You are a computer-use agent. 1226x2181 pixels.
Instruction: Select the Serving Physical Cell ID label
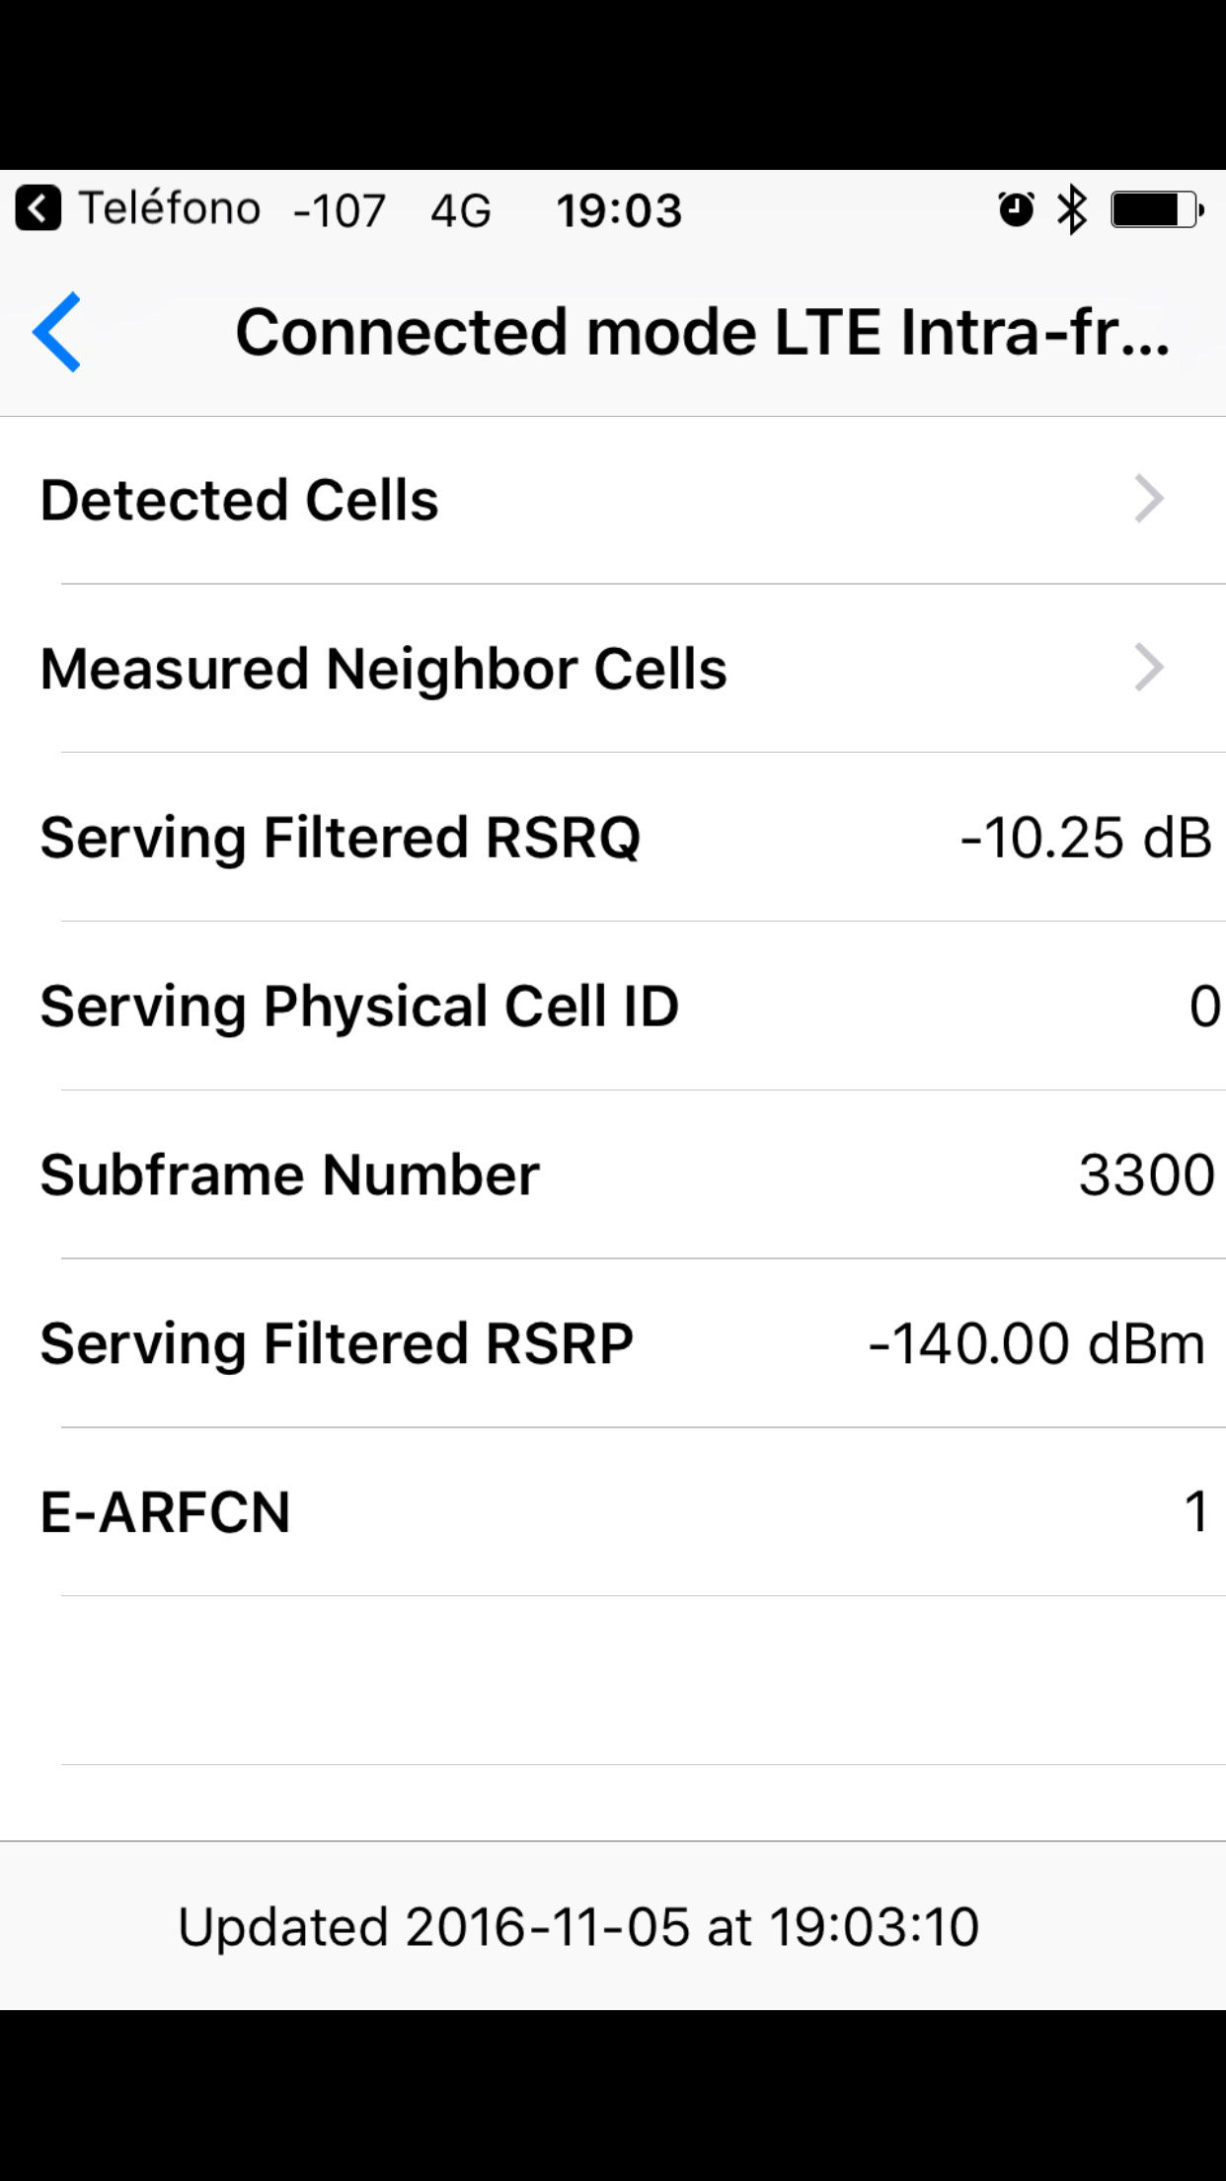pos(359,1007)
